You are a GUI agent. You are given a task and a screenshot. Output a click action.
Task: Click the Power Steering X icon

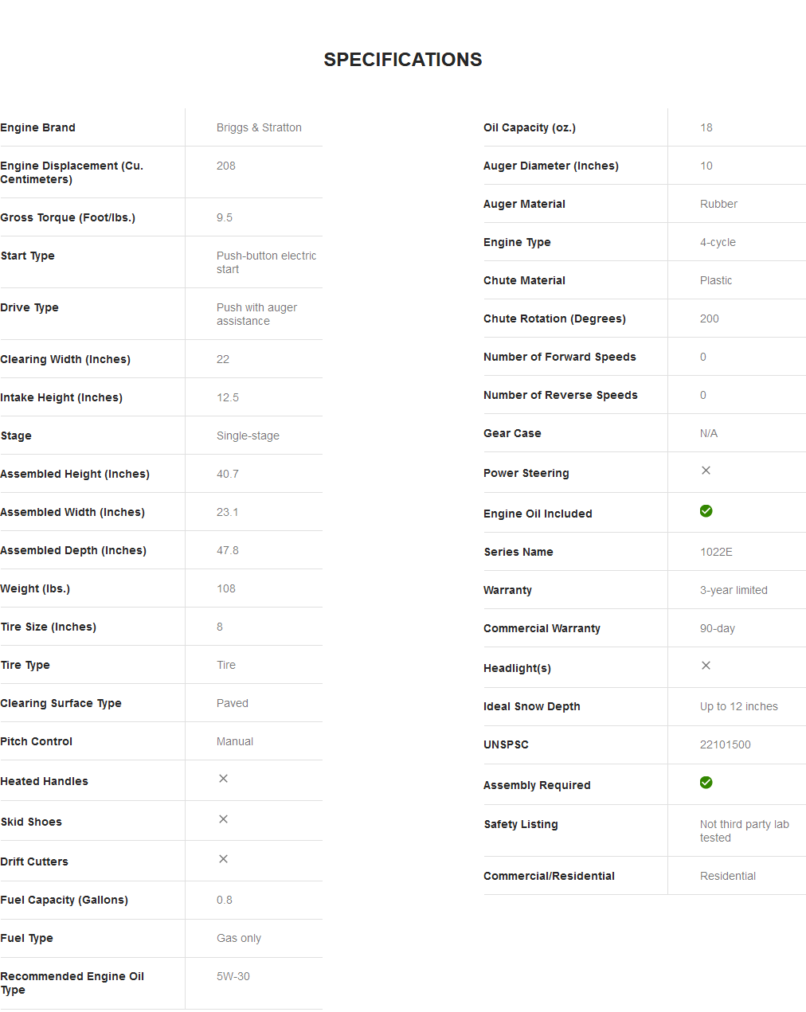point(706,471)
